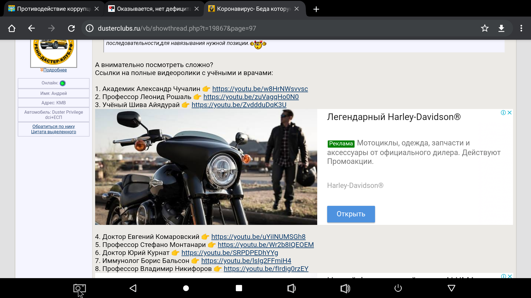The height and width of the screenshot is (298, 531).
Task: Open the Никифоров YouTube link fIrdig0rzEY
Action: (x=266, y=269)
